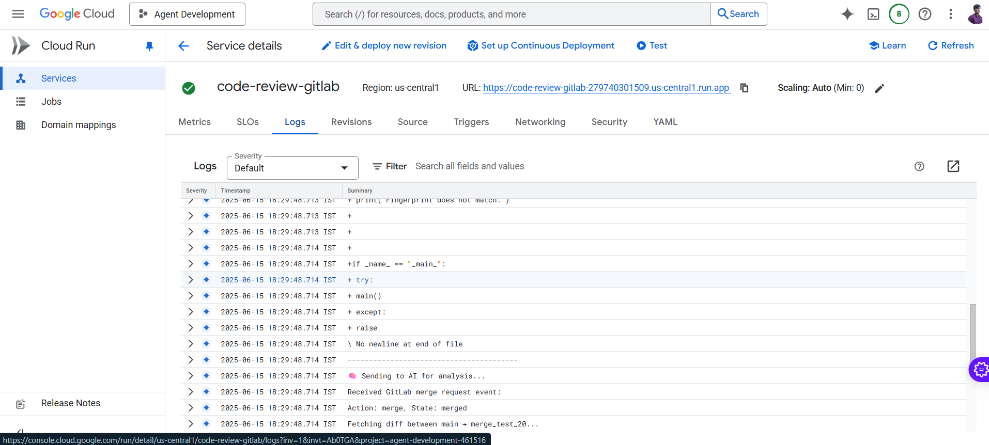Click the Cloud Run product logo
Viewport: 989px width, 445px height.
coord(21,45)
